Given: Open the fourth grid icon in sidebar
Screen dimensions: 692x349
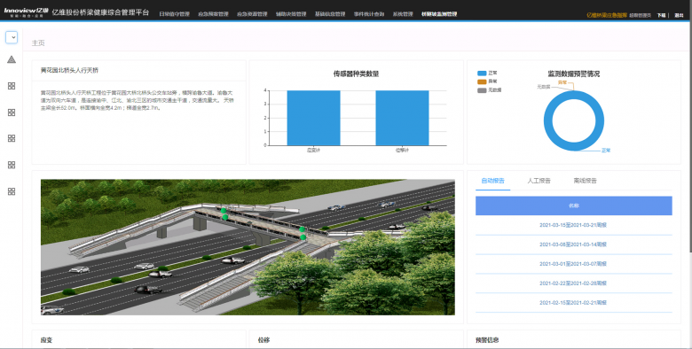Looking at the screenshot, I should tap(12, 165).
